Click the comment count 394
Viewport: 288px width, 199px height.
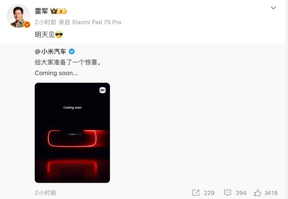[x=241, y=193]
